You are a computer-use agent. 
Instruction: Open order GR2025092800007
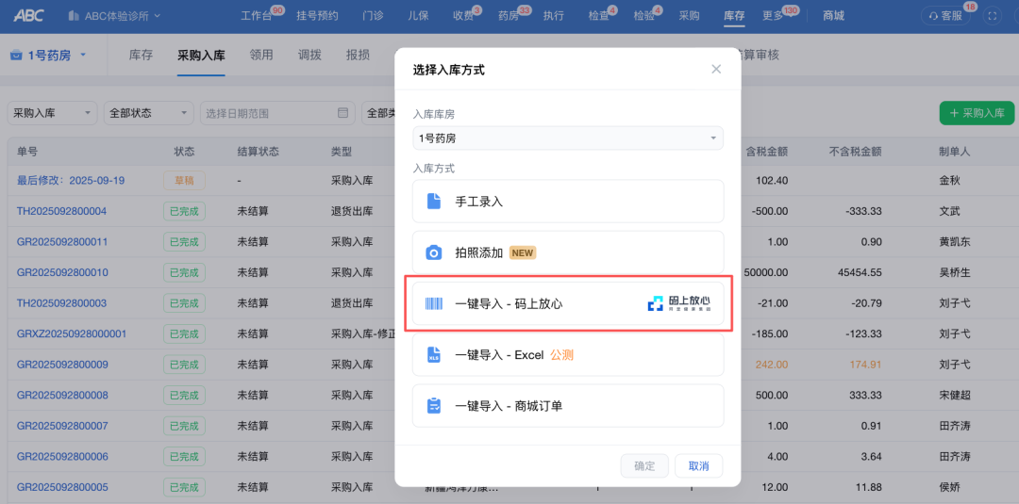(62, 426)
